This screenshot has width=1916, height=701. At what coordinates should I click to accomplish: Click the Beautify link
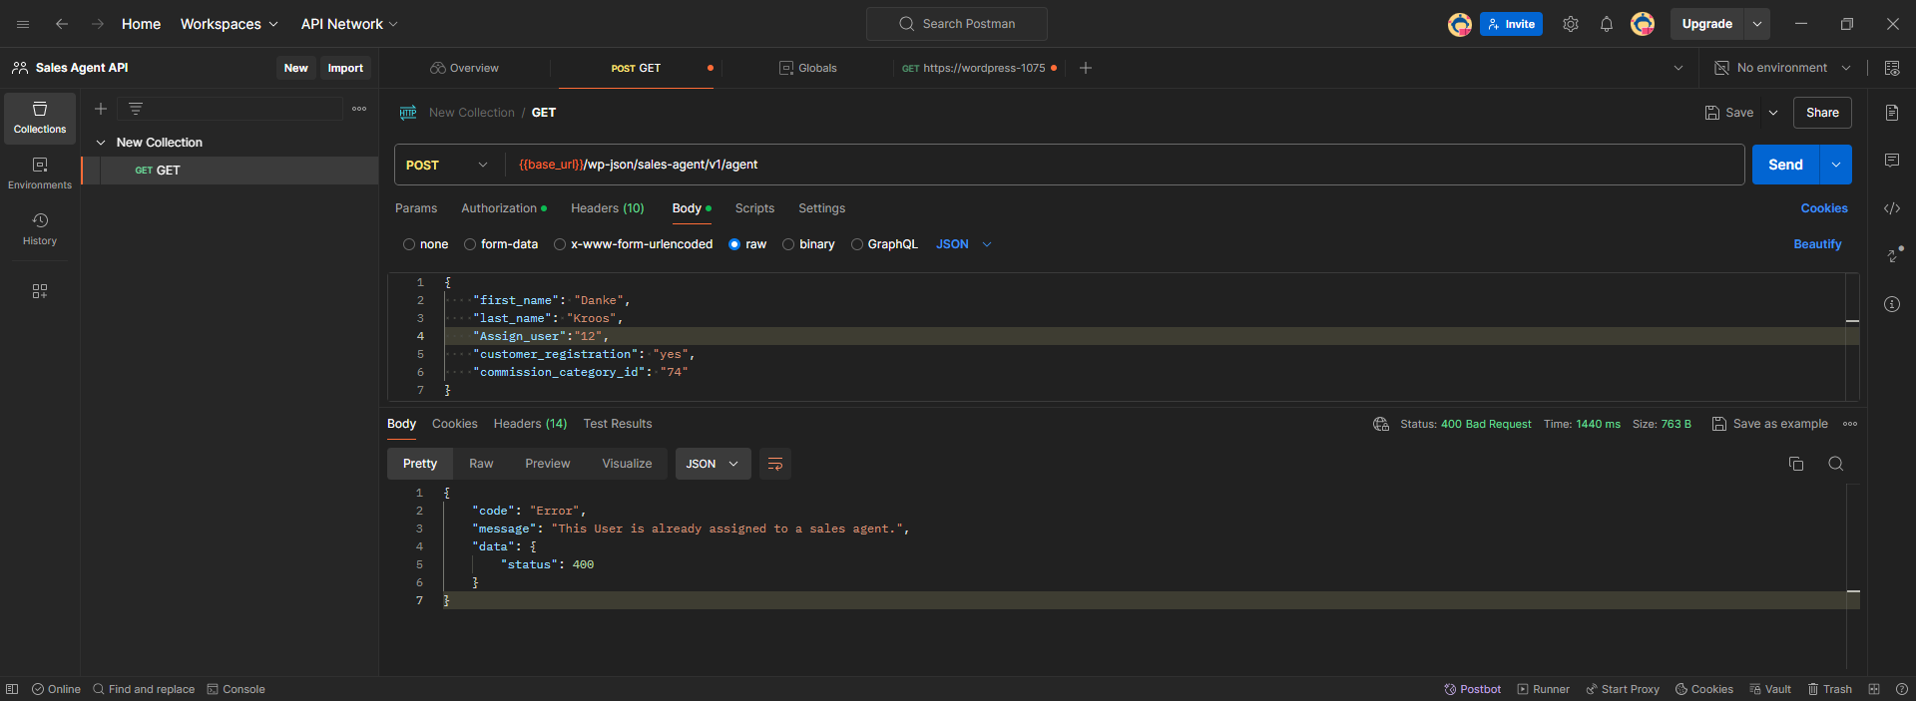[1818, 244]
